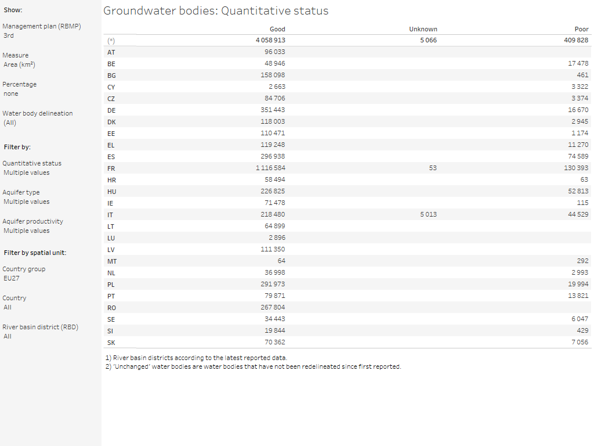Select the RO country row label
Viewport: 594px width, 446px height.
point(111,308)
